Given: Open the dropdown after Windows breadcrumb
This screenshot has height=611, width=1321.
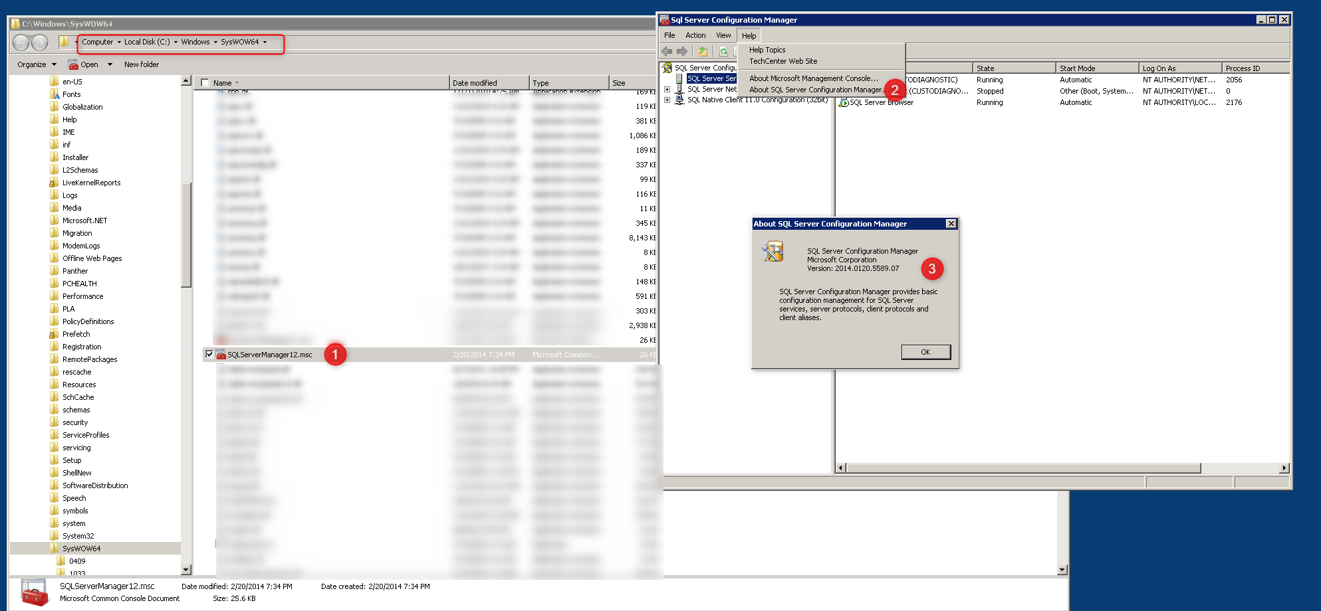Looking at the screenshot, I should click(x=215, y=42).
